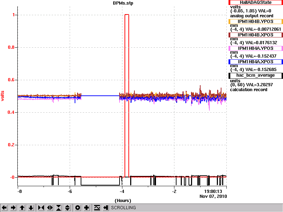Click the y-axis tick label 0.8
Image resolution: width=283 pixels, height=212 pixels.
tap(12, 47)
